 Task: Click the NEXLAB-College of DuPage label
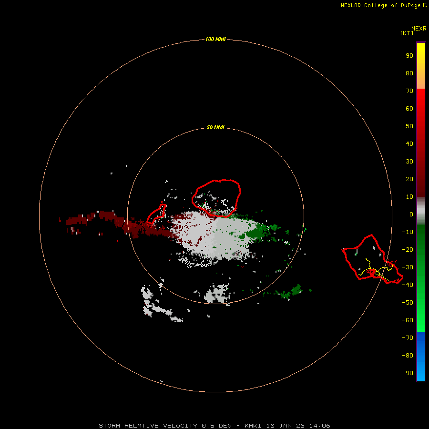[380, 5]
